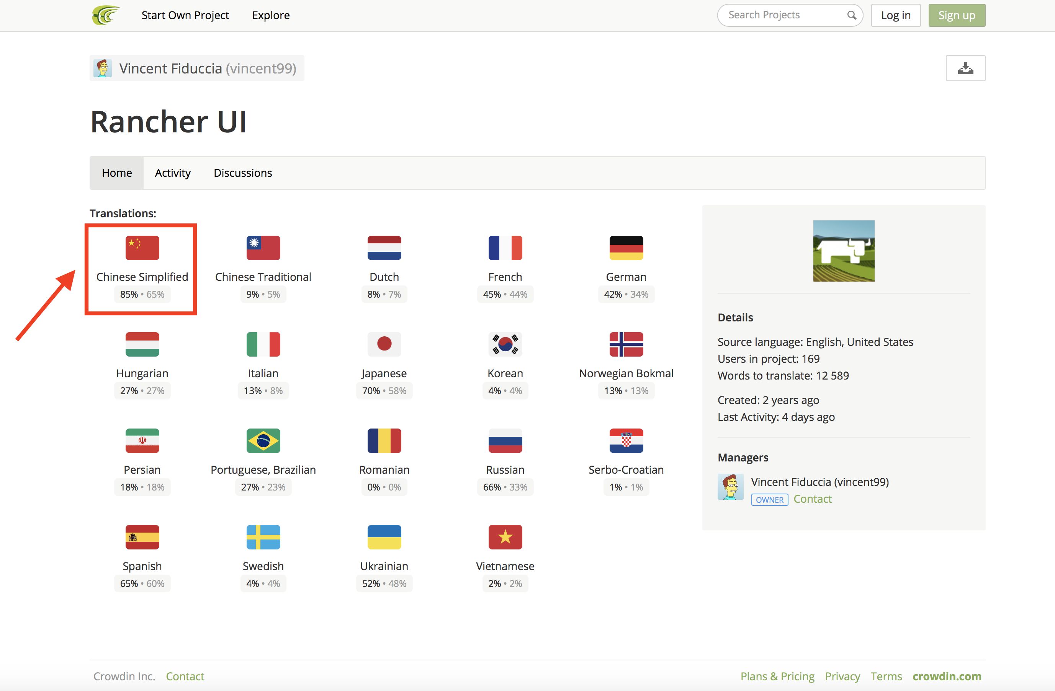The width and height of the screenshot is (1055, 691).
Task: Click the Chinese Simplified language name
Action: click(x=142, y=277)
